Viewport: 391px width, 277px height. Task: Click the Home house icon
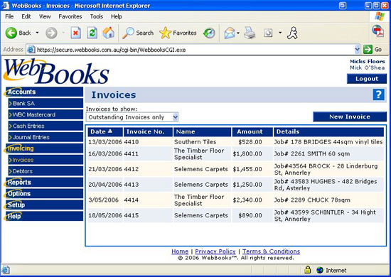(109, 33)
